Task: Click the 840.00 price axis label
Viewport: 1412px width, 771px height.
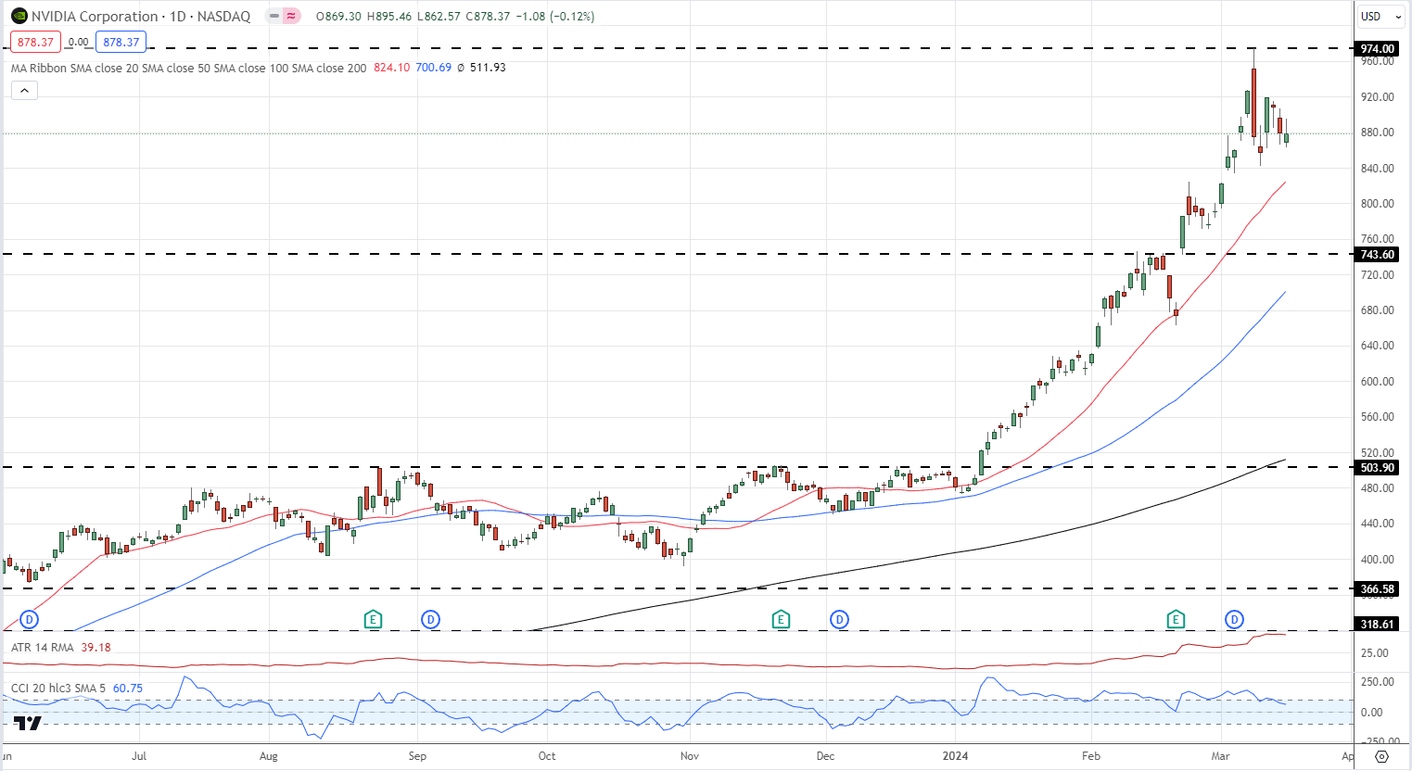Action: click(1377, 168)
